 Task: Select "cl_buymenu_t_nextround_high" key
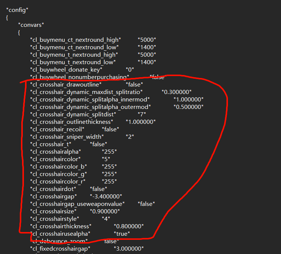74,55
